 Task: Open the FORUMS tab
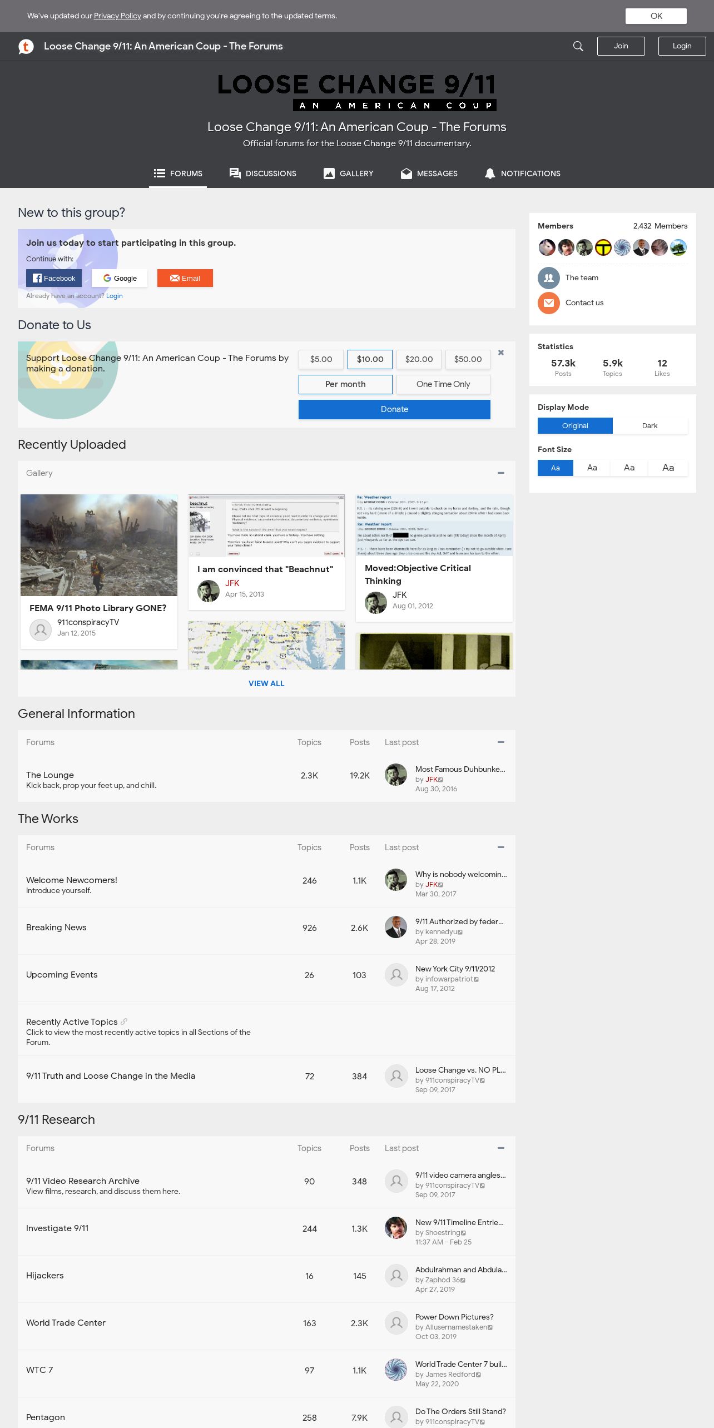(x=178, y=173)
